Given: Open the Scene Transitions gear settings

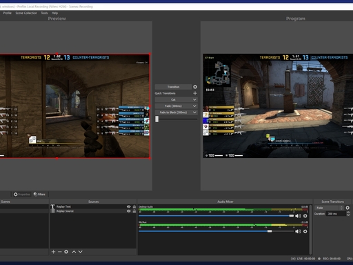Looking at the screenshot, I should [x=347, y=208].
